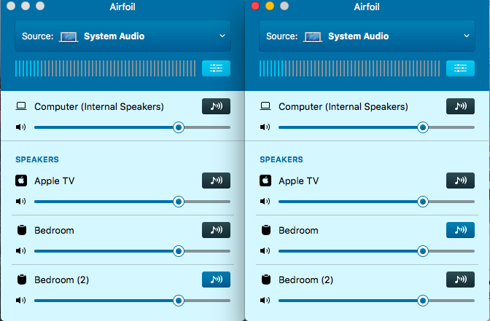Click Bedroom (2) HomePod icon, left window

point(22,280)
